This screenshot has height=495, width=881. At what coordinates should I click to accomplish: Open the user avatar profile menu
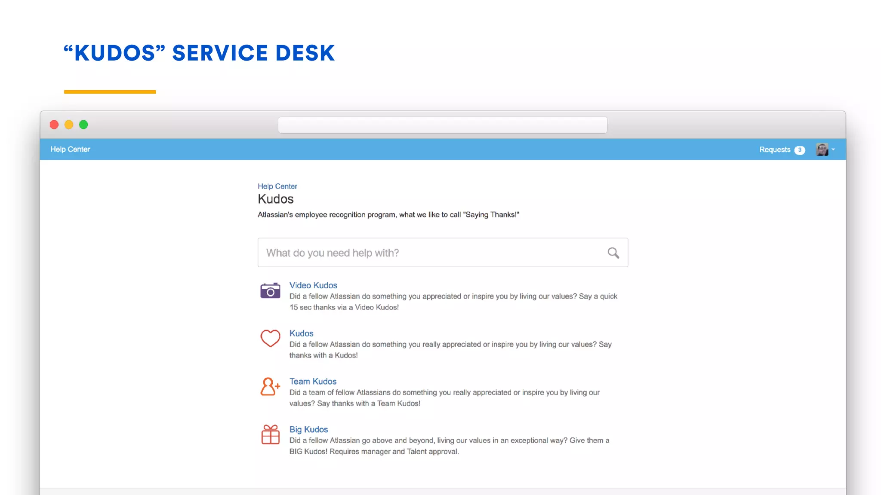(x=825, y=150)
